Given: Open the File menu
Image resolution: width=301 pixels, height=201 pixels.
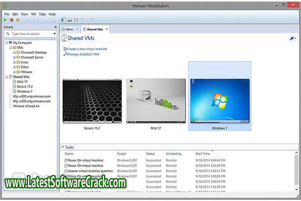Looking at the screenshot, I should click(x=7, y=14).
